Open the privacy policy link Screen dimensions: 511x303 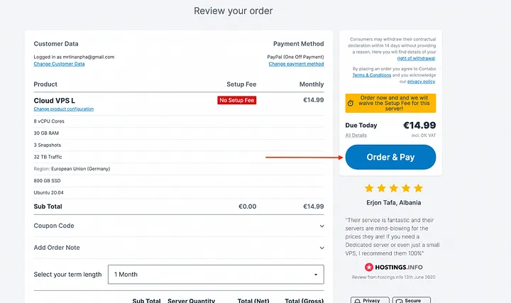[x=421, y=82]
